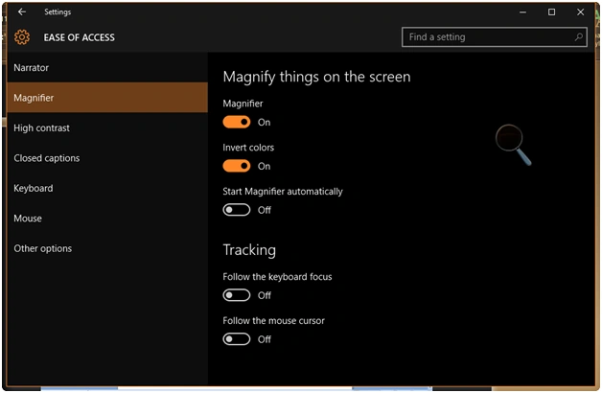Viewport: 602px width, 393px height.
Task: Click the orange settings gear icon
Action: pos(22,37)
